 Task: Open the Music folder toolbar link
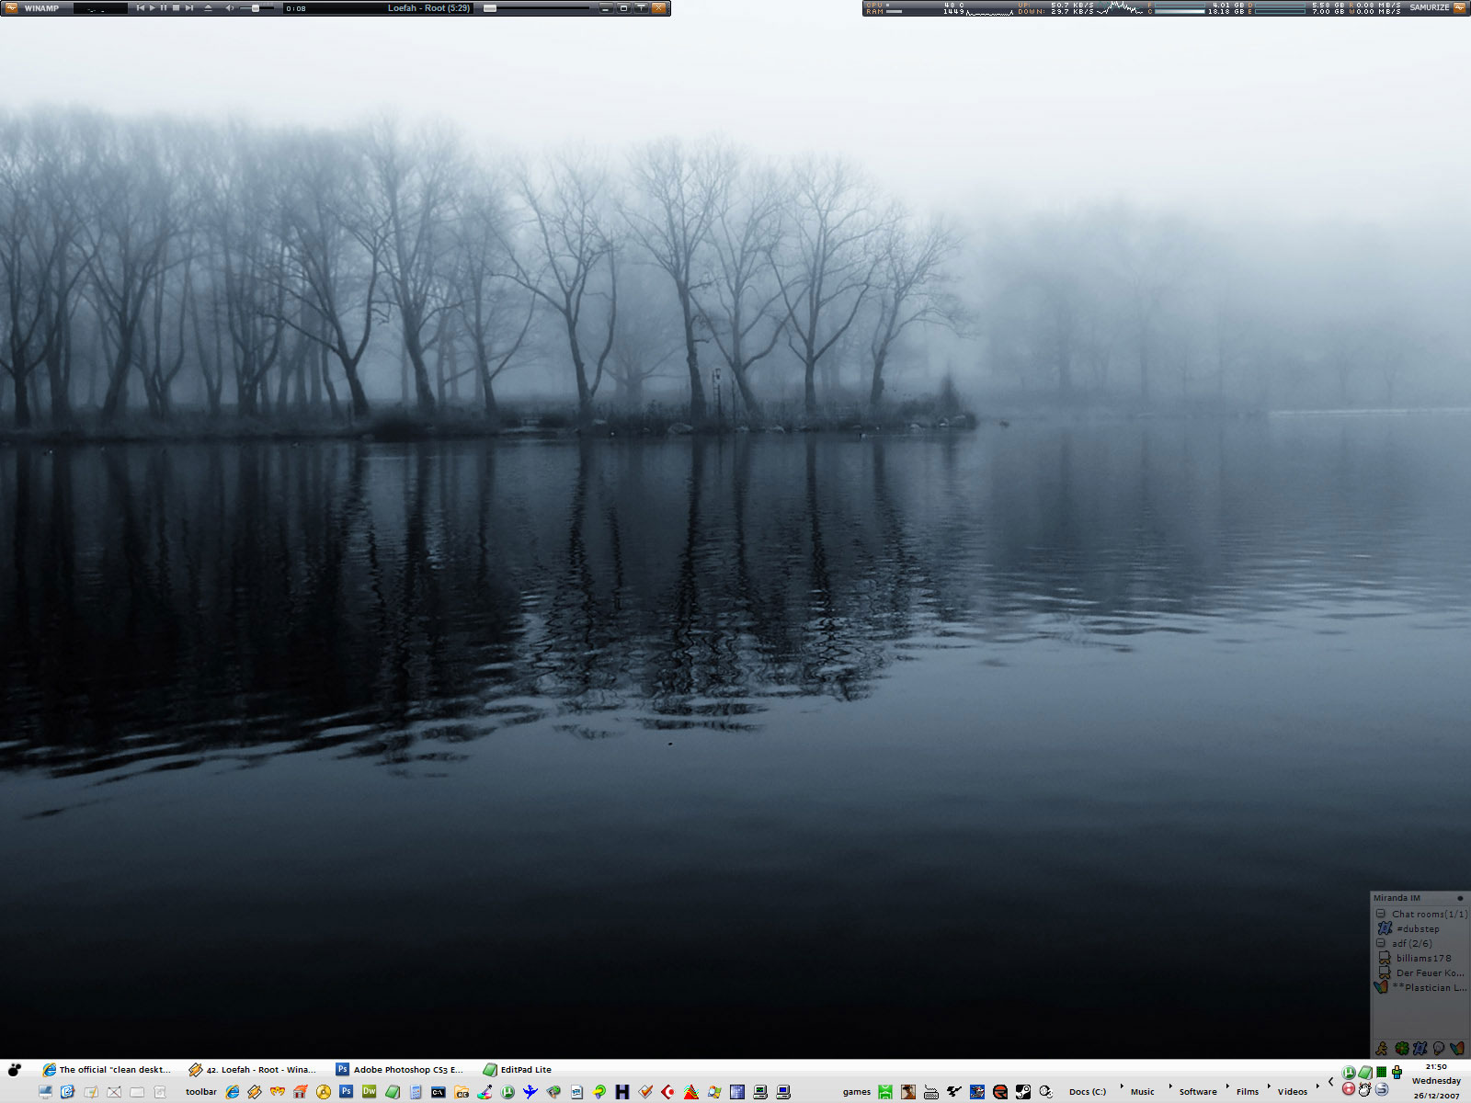click(x=1142, y=1092)
